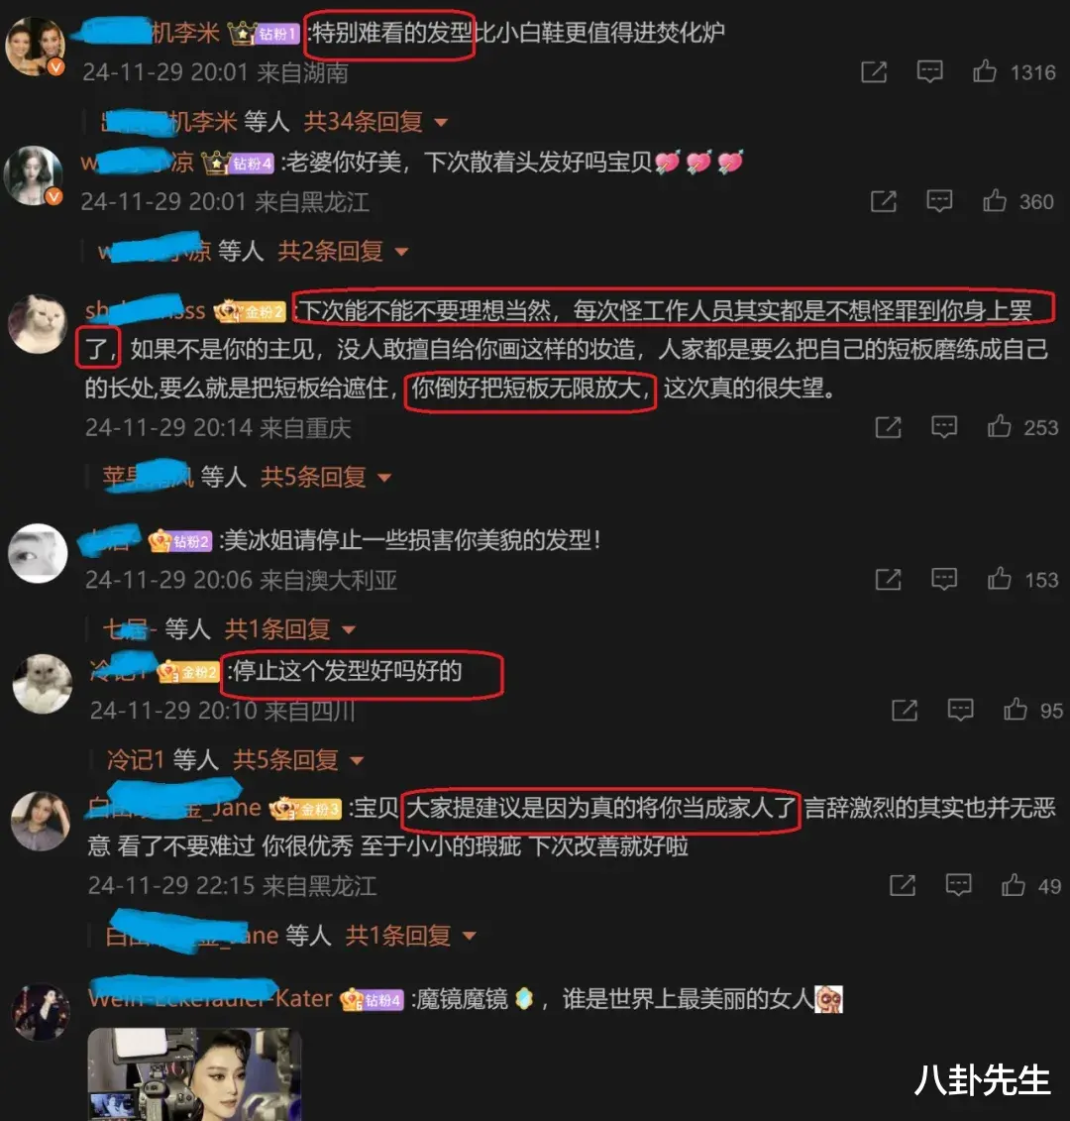Open username ending in 机李米 profile
The height and width of the screenshot is (1121, 1070).
151,32
